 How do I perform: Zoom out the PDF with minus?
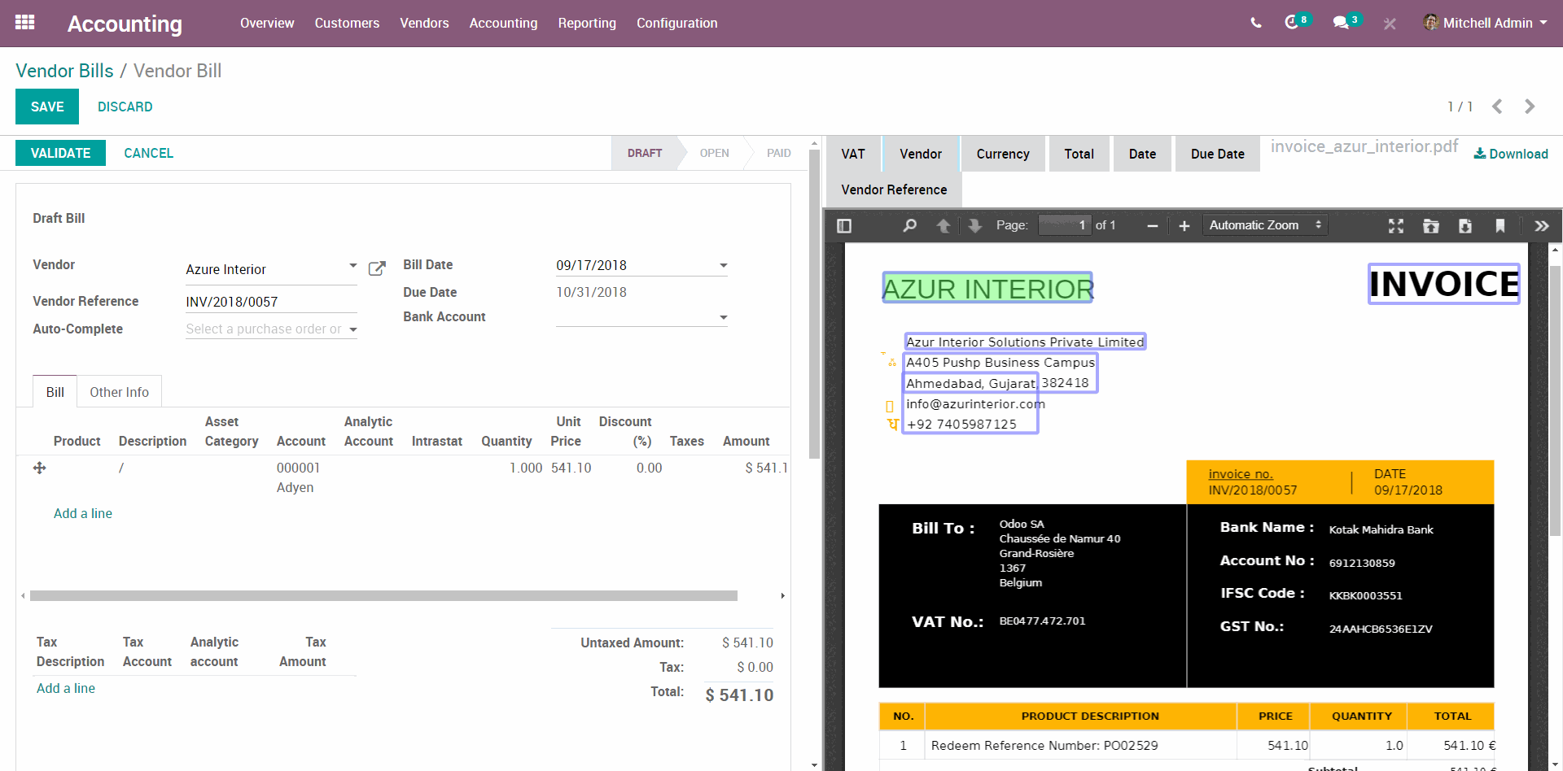1152,225
